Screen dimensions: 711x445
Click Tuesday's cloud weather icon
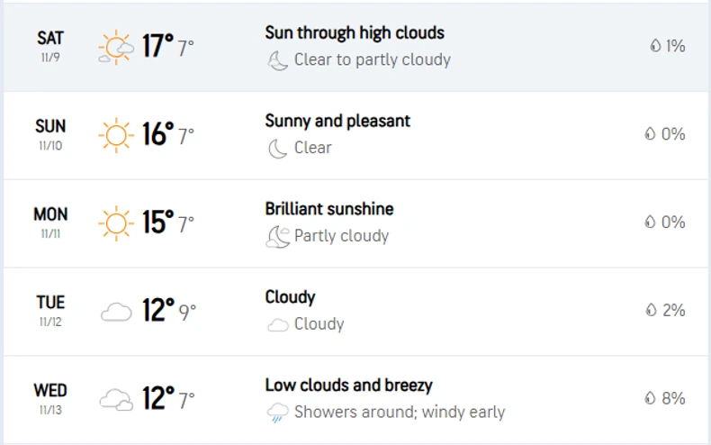[116, 312]
